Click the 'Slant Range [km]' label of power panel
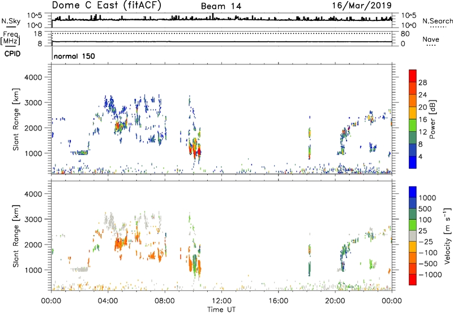Image resolution: width=453 pixels, height=313 pixels. click(x=16, y=119)
